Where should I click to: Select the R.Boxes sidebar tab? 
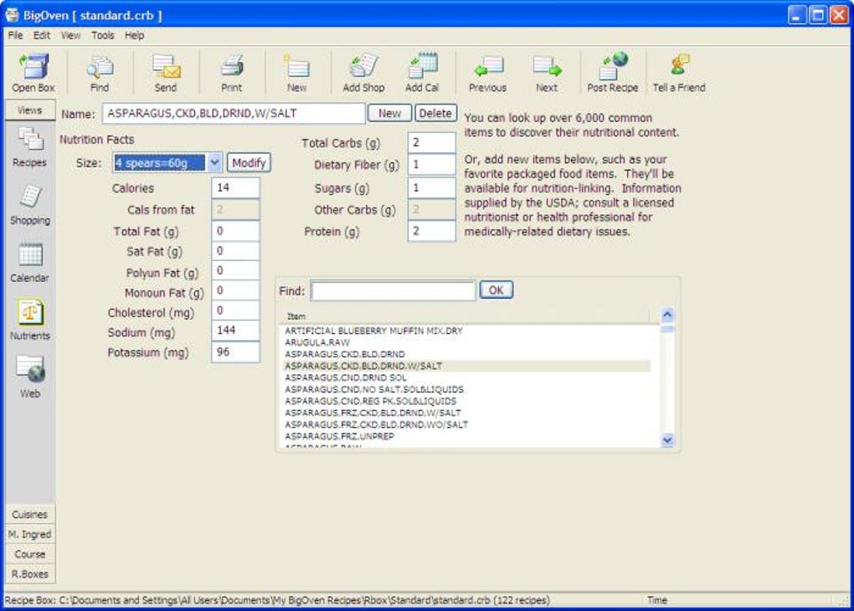click(29, 574)
